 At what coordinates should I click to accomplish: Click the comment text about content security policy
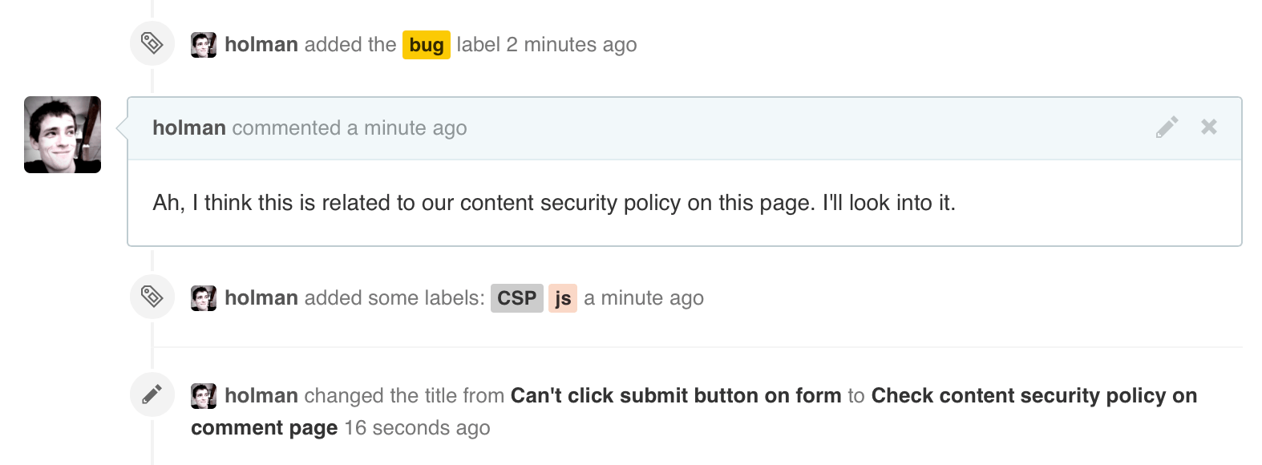554,203
